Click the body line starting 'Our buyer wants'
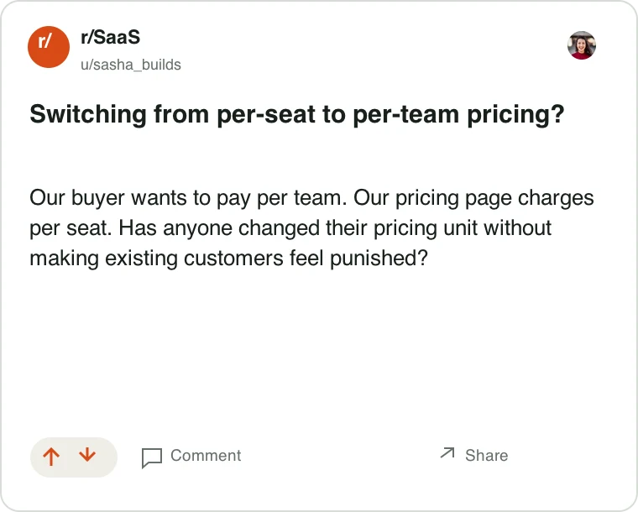638x512 pixels. coord(311,198)
